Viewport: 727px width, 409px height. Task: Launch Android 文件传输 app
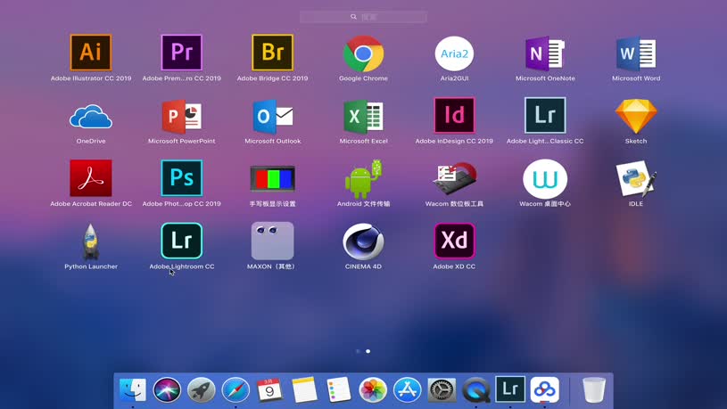tap(364, 179)
